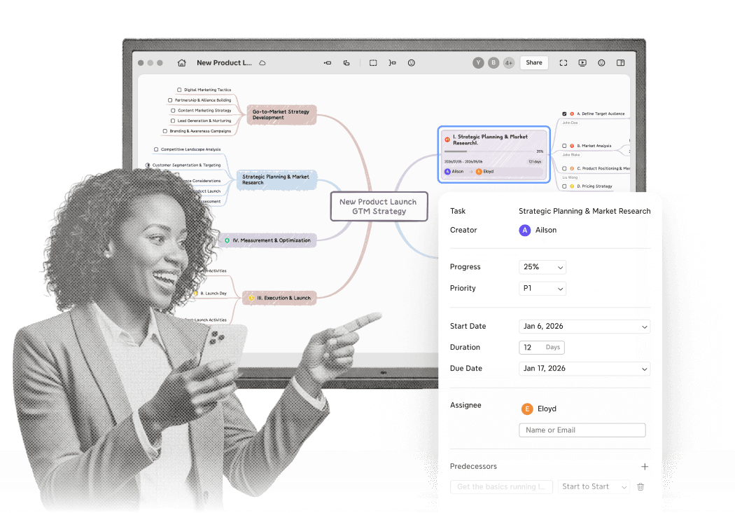
Task: Open the Start to Start dependency dropdown
Action: click(x=594, y=486)
